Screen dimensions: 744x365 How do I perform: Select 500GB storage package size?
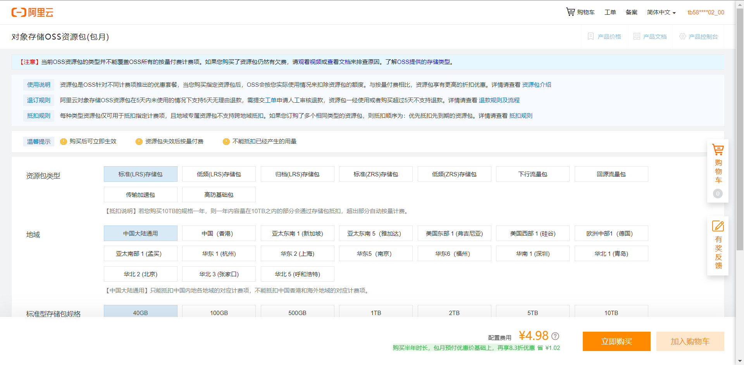tap(298, 312)
